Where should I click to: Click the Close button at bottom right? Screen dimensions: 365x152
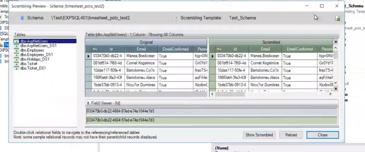tap(322, 135)
